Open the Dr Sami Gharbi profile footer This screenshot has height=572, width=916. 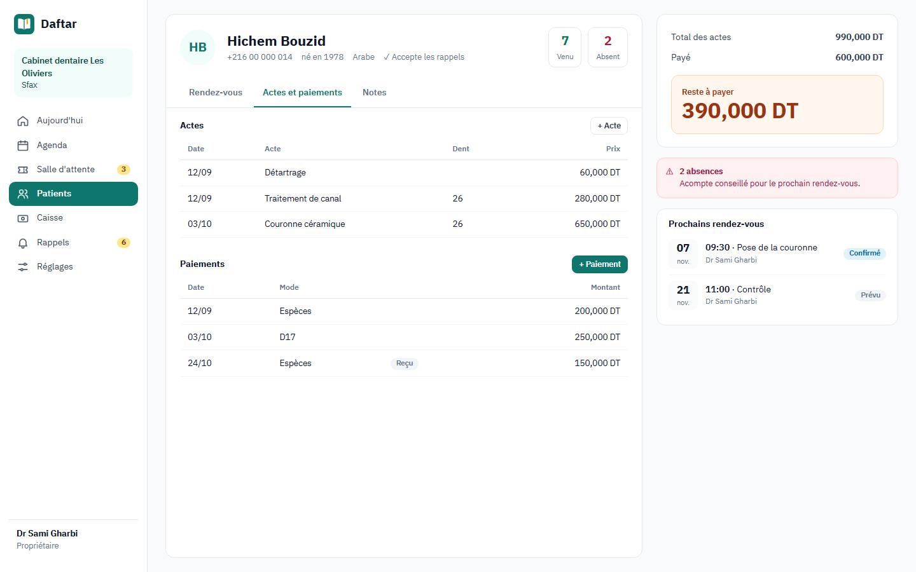click(x=73, y=539)
